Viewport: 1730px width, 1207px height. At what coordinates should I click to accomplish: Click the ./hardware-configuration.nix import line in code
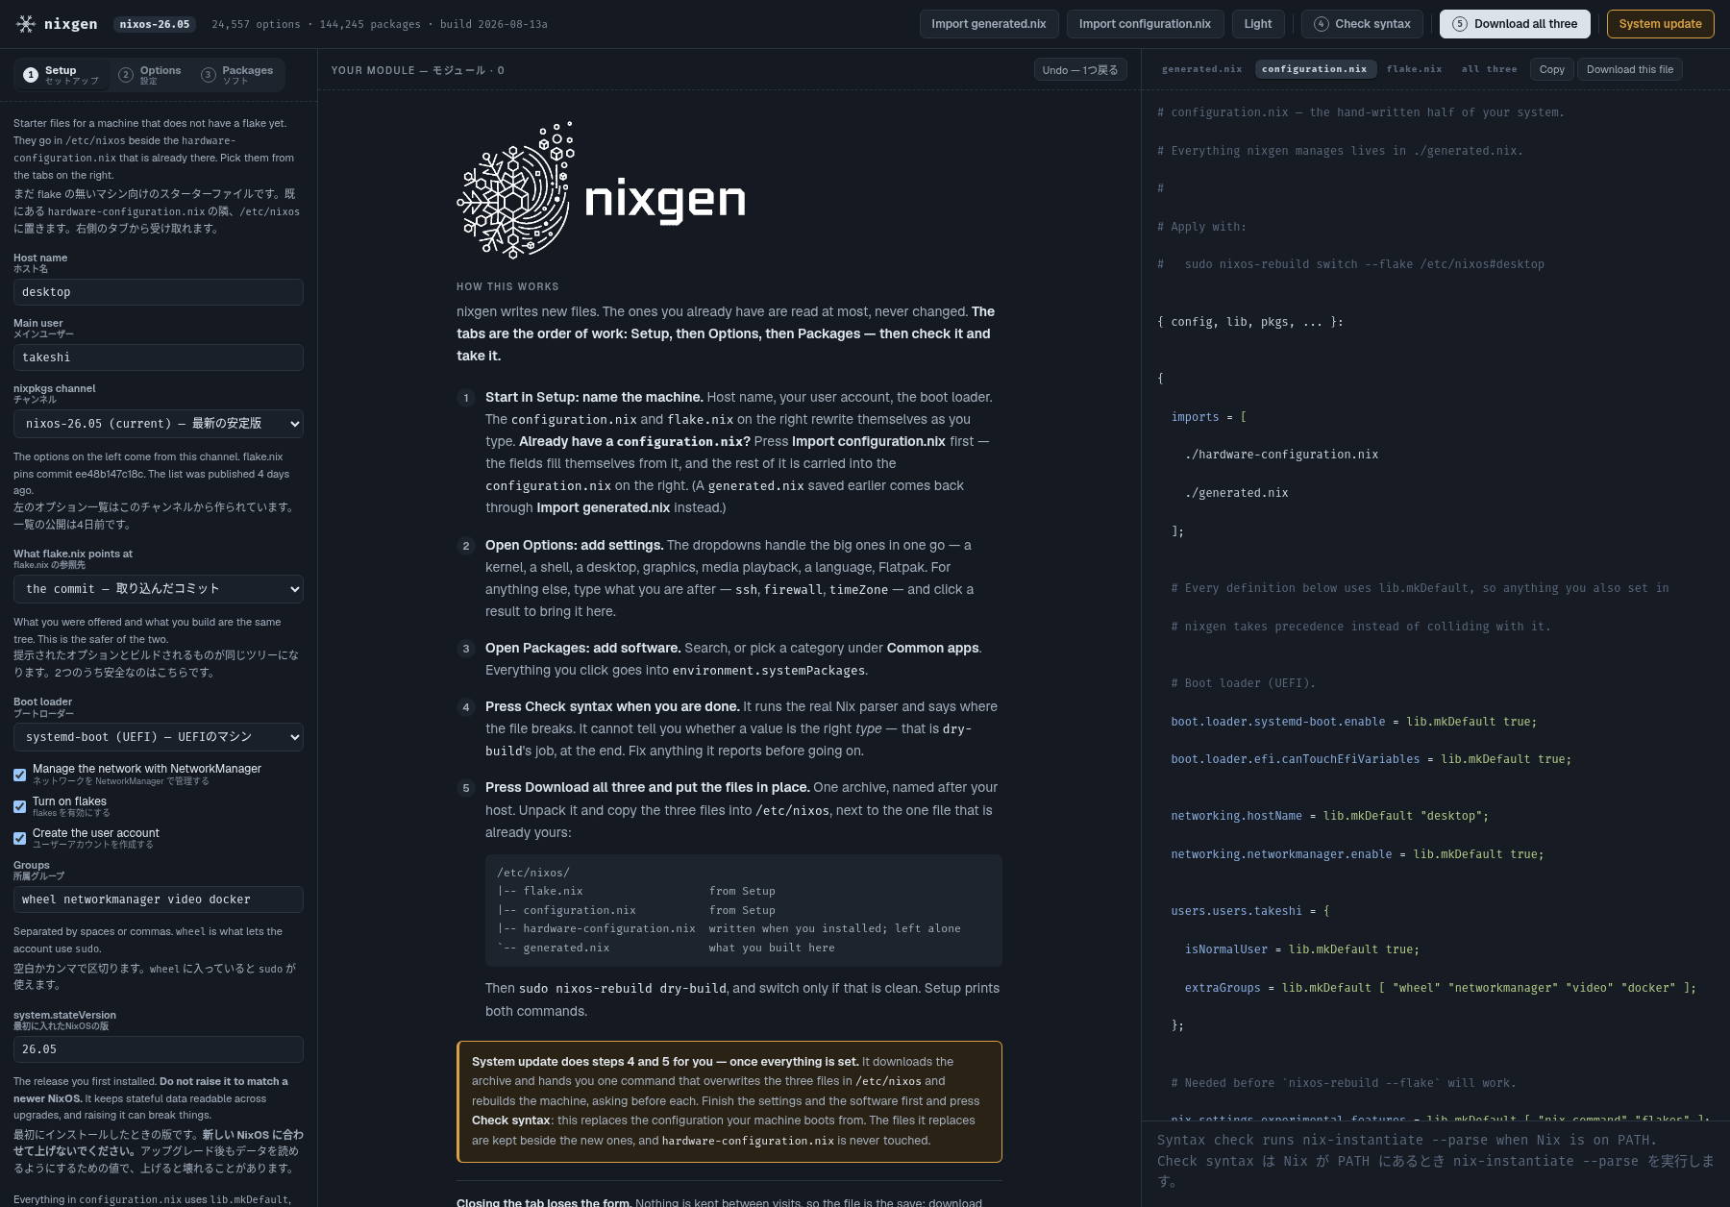point(1281,455)
